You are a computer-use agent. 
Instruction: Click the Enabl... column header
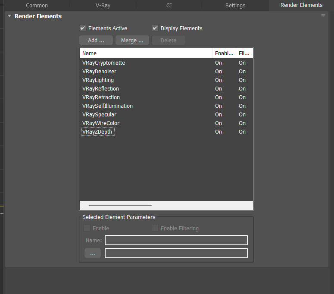click(224, 53)
